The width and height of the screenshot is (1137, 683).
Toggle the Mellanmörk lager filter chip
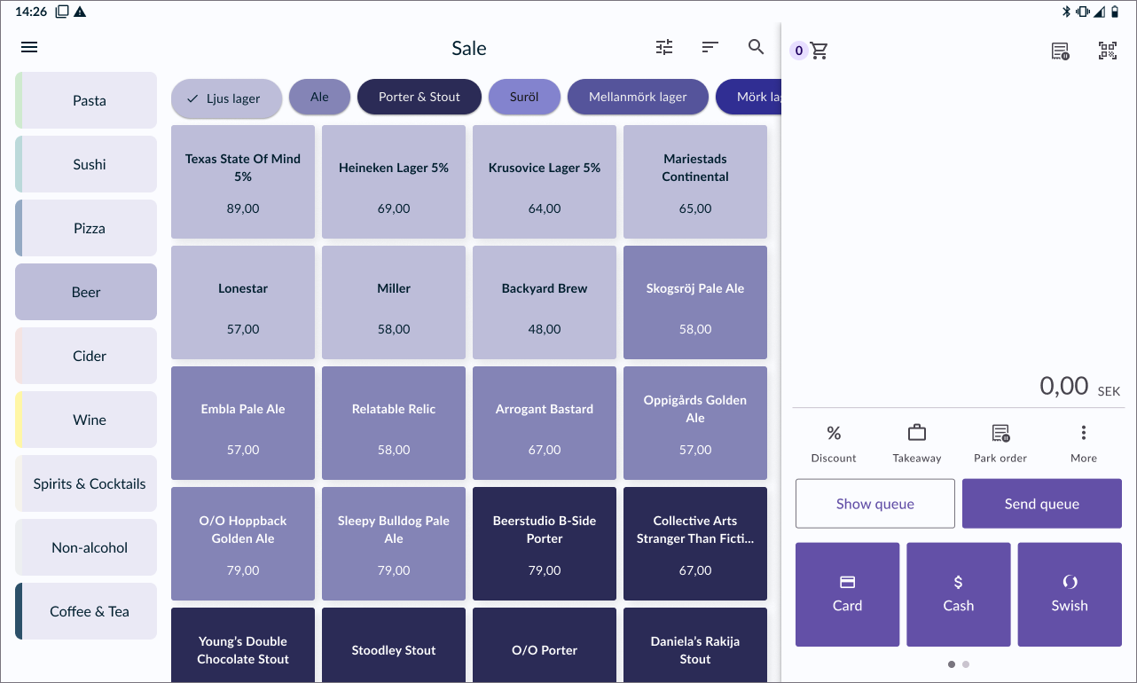(x=639, y=98)
